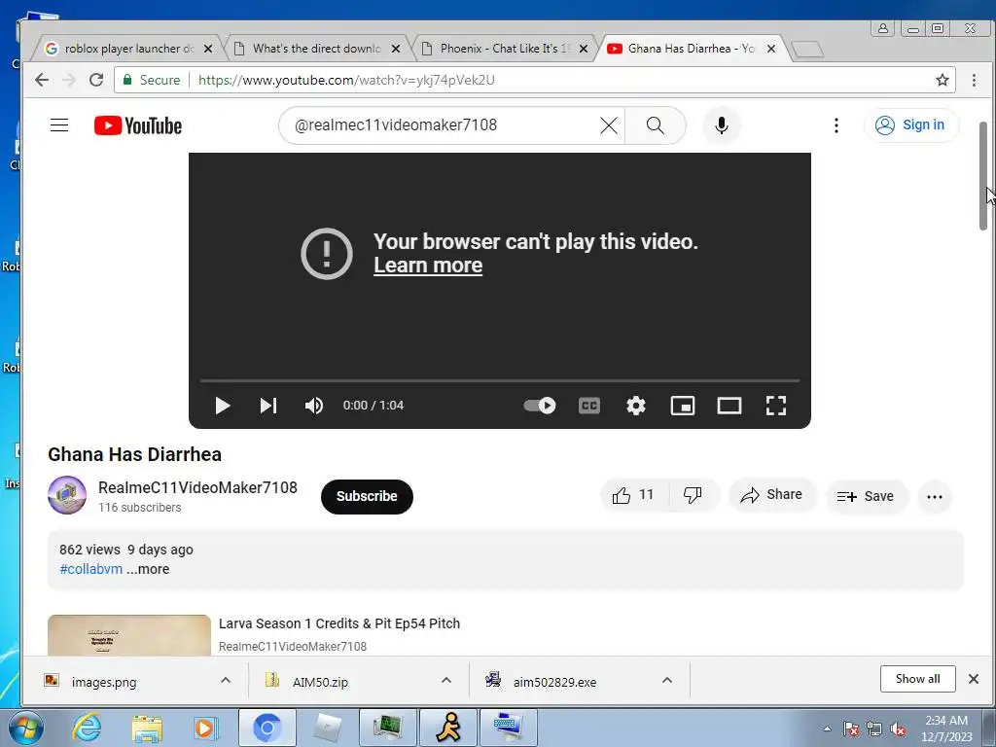Open the Windows Start menu
Viewport: 996px width, 747px height.
click(25, 728)
